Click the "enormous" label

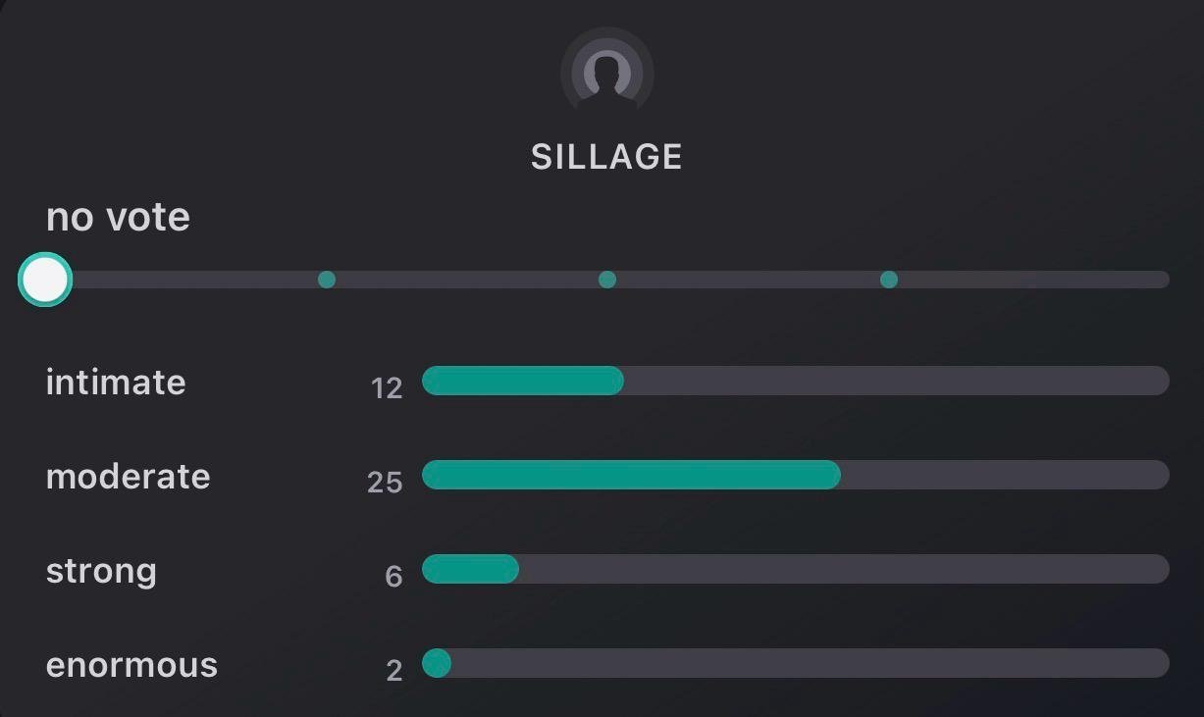tap(131, 665)
